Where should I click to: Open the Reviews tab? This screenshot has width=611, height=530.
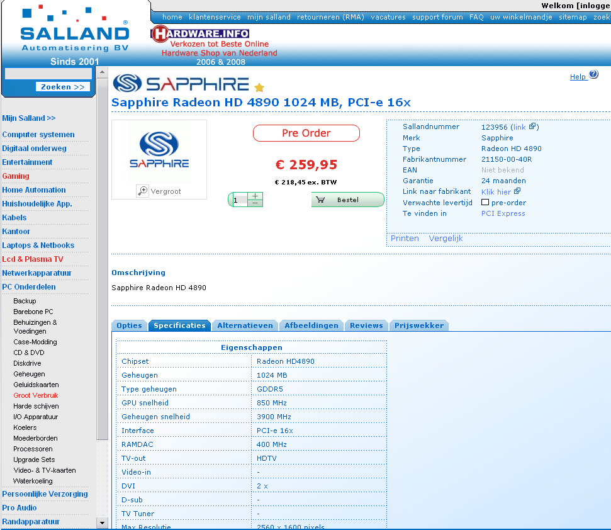366,325
